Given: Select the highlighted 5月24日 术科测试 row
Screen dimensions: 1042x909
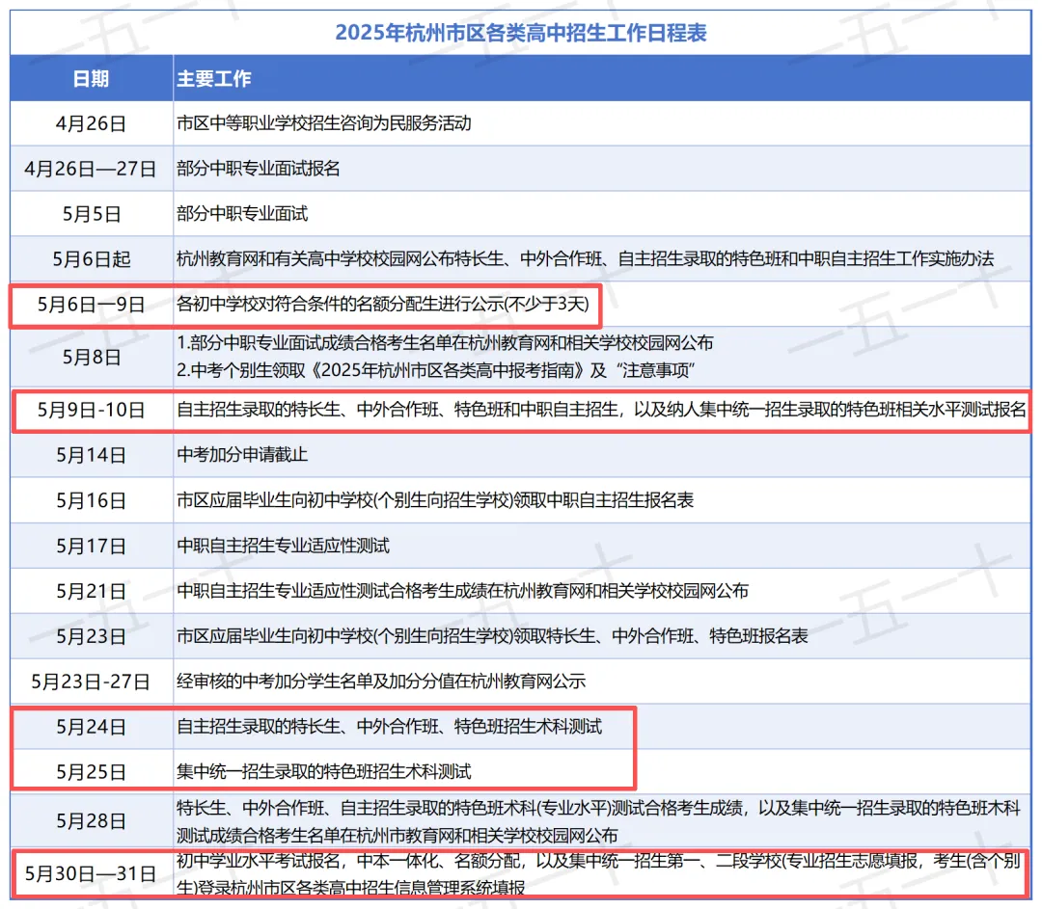Looking at the screenshot, I should [386, 728].
